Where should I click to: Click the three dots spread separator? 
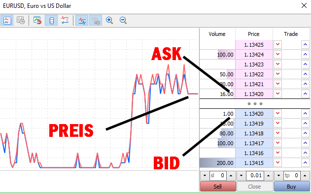(x=255, y=103)
